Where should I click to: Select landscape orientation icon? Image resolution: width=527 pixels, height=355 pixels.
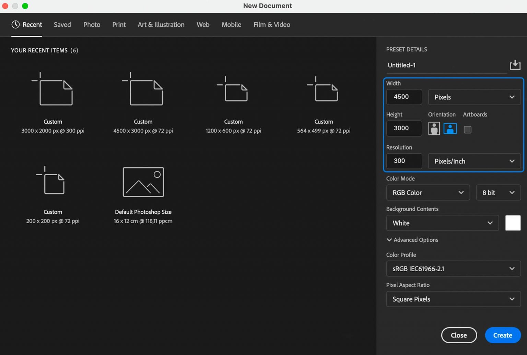tap(450, 129)
